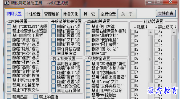Enable 禁止用户更改口令

tap(88, 90)
